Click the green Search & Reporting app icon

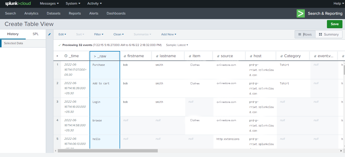point(301,13)
